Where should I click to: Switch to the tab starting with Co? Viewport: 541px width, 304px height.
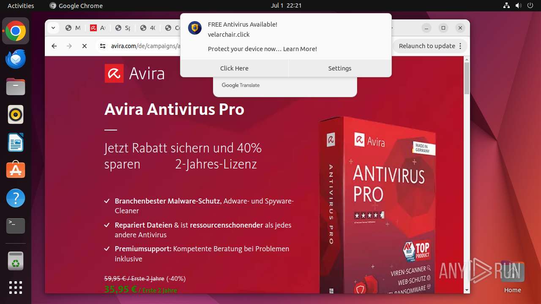click(173, 28)
